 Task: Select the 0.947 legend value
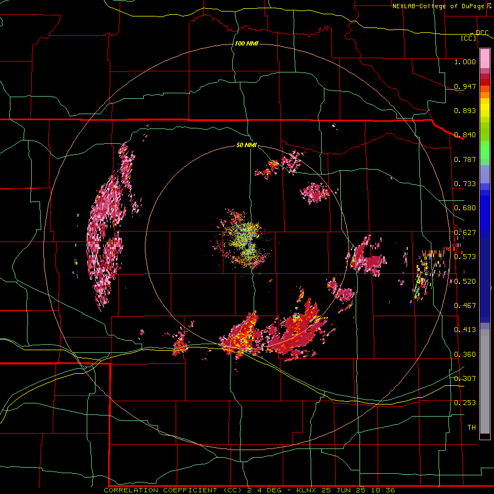click(465, 86)
